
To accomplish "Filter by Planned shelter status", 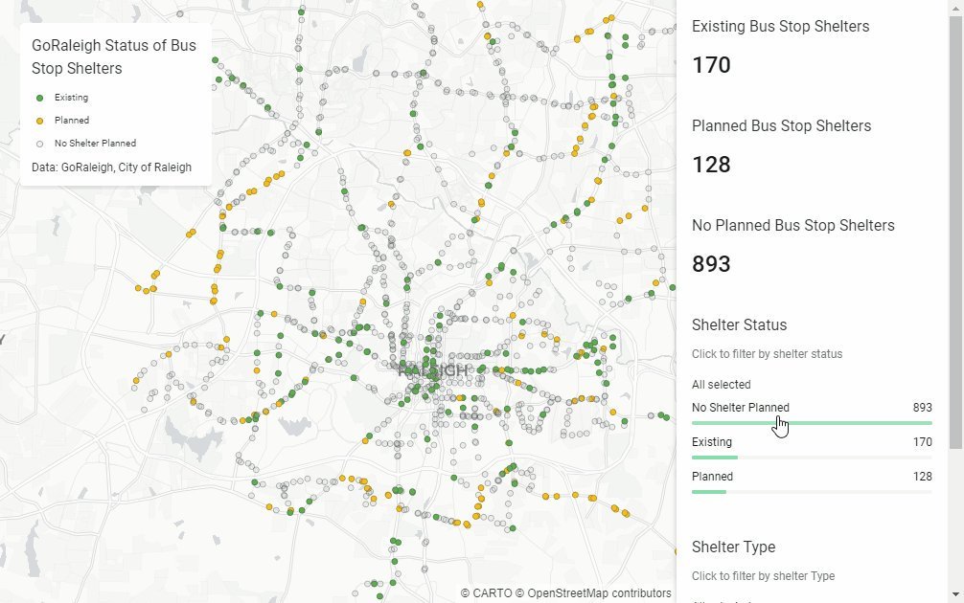I will (x=712, y=477).
